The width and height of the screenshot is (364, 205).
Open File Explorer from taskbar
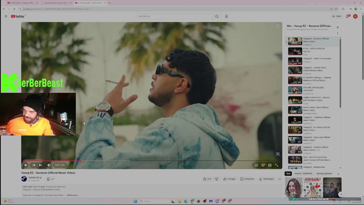(179, 201)
